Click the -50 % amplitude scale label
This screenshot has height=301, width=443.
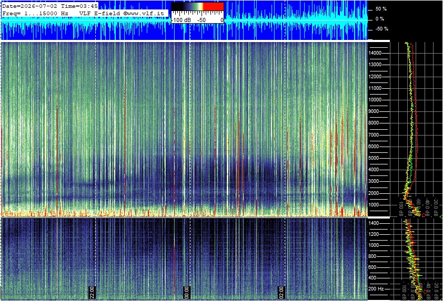click(x=381, y=29)
